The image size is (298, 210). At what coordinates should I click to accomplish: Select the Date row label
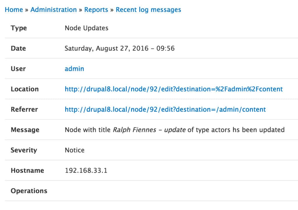click(x=18, y=48)
